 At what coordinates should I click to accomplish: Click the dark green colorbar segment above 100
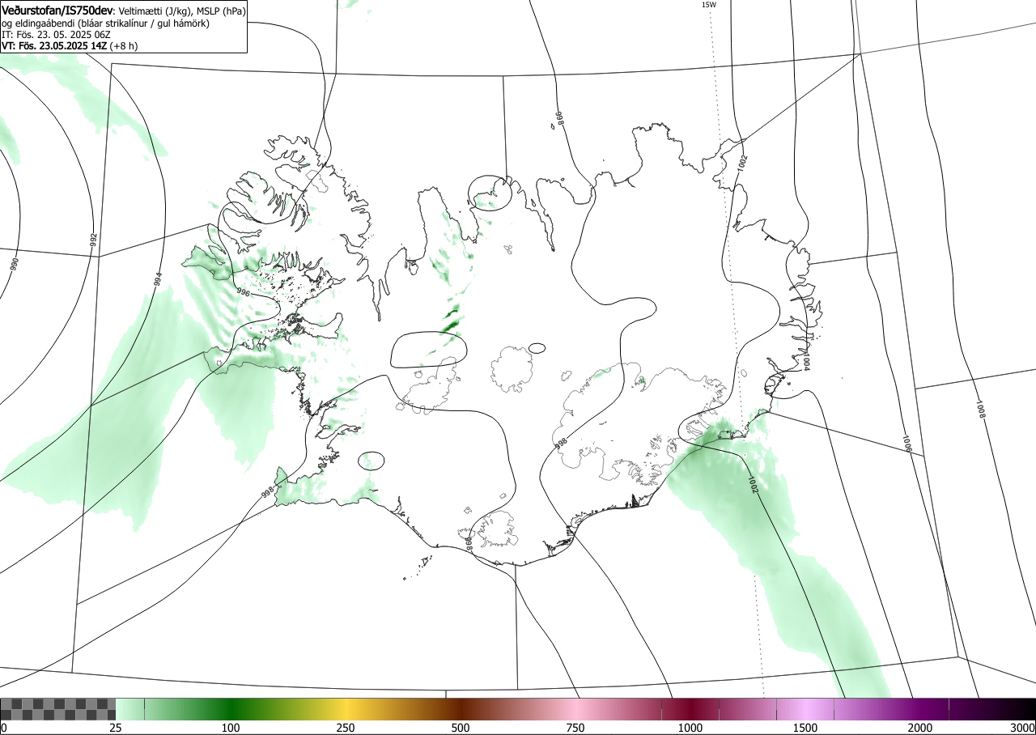[231, 709]
